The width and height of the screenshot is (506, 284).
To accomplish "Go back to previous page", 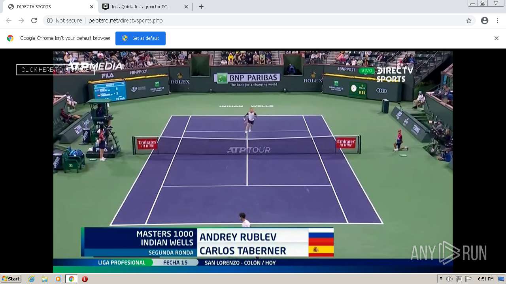I will pos(9,21).
